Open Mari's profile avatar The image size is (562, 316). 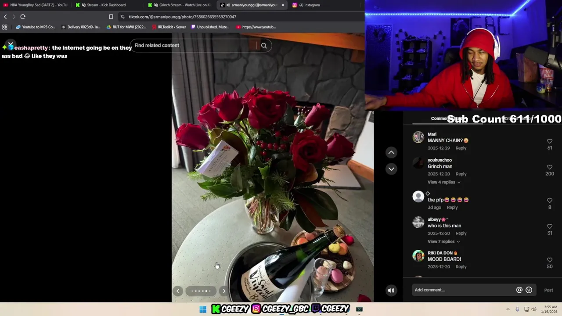(418, 137)
